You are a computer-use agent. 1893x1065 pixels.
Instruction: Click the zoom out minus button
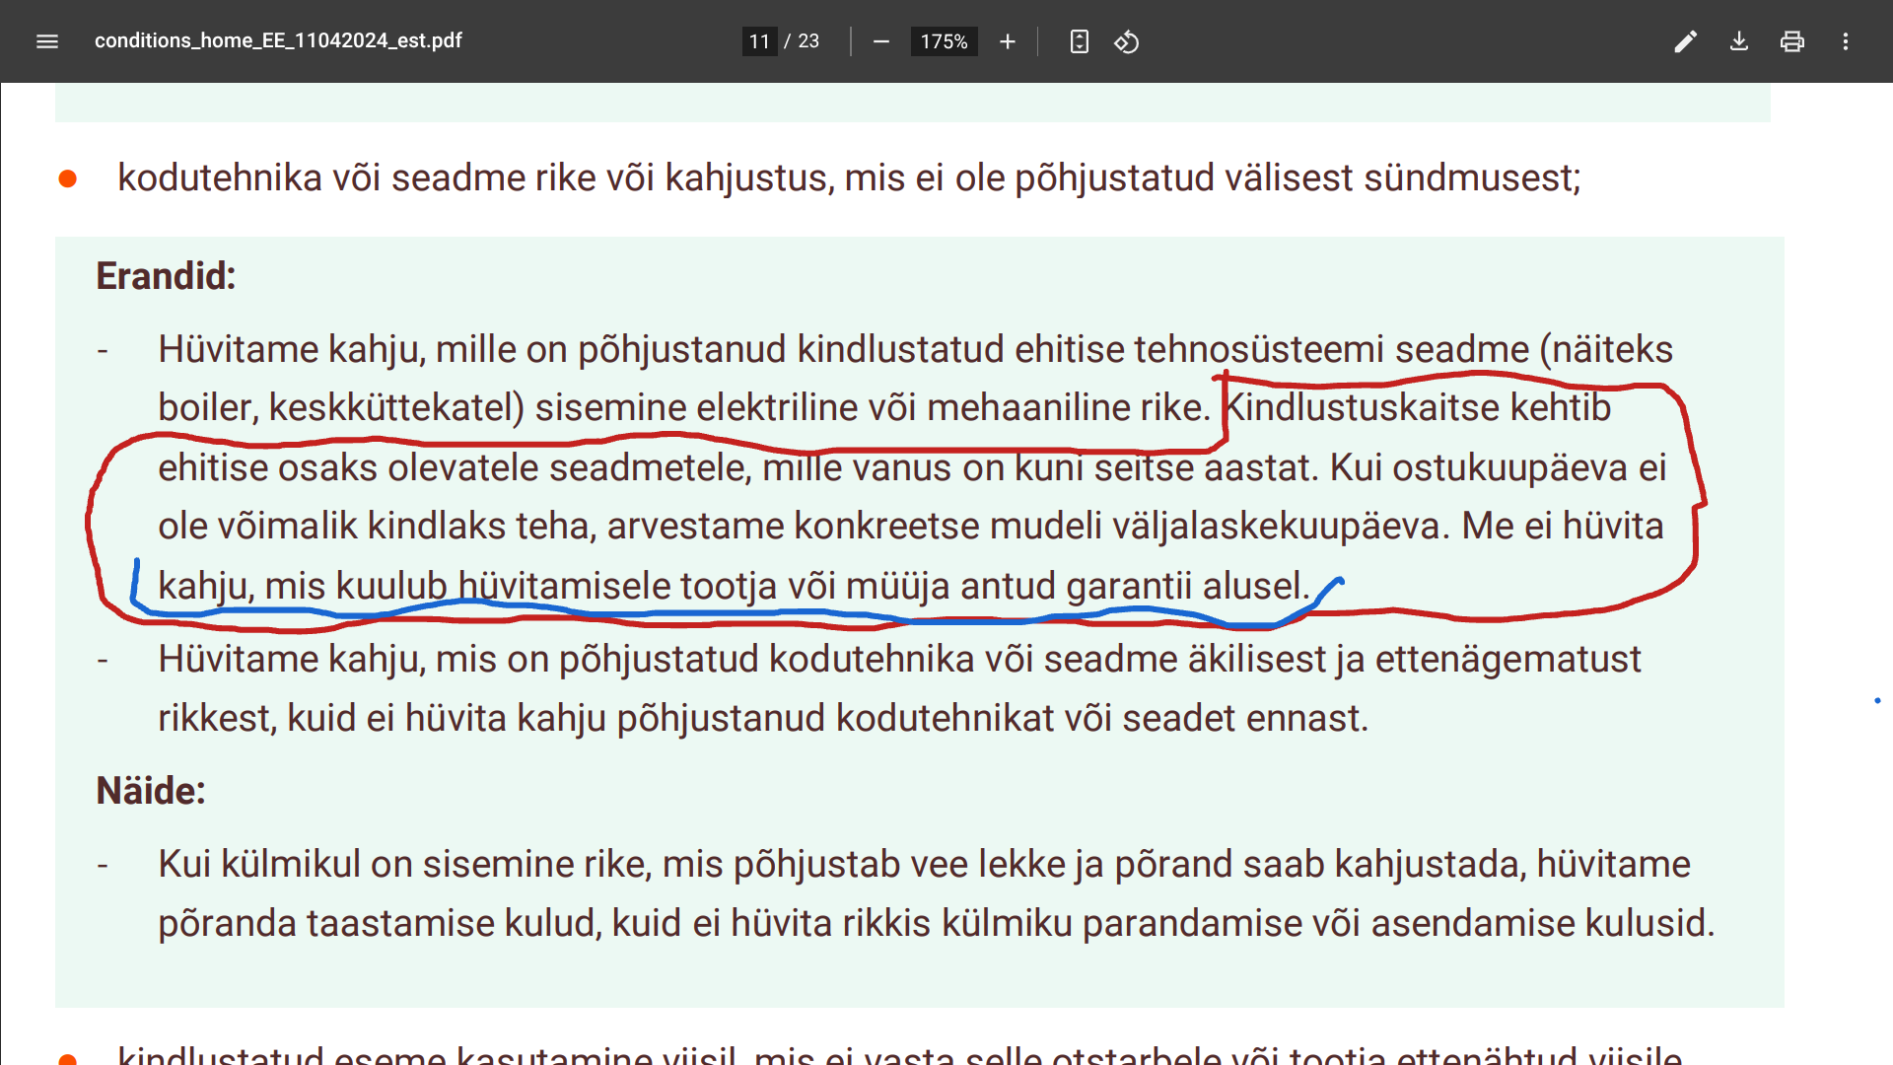click(881, 41)
